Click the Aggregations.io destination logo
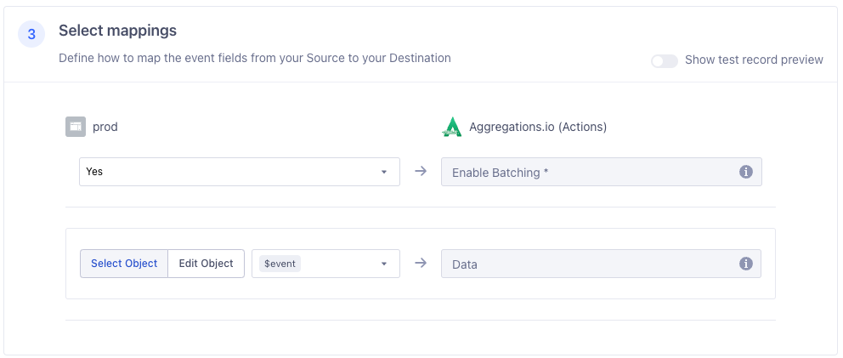 (x=451, y=127)
